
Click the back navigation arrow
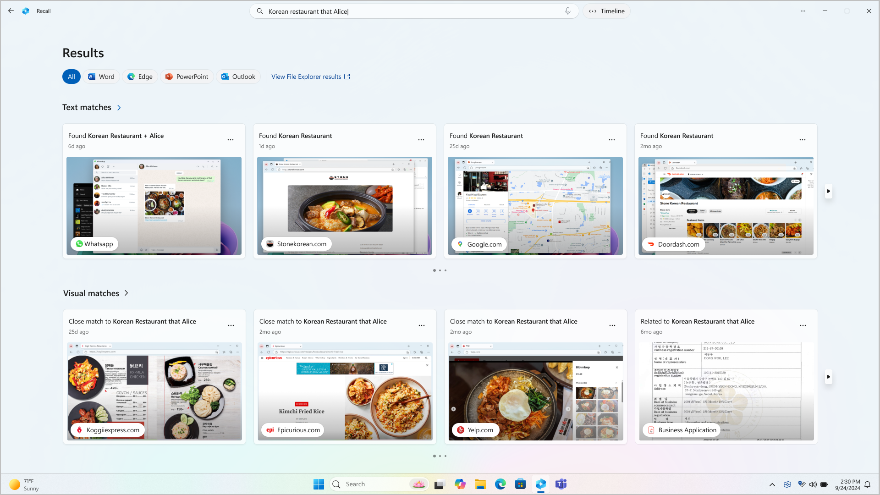coord(11,11)
